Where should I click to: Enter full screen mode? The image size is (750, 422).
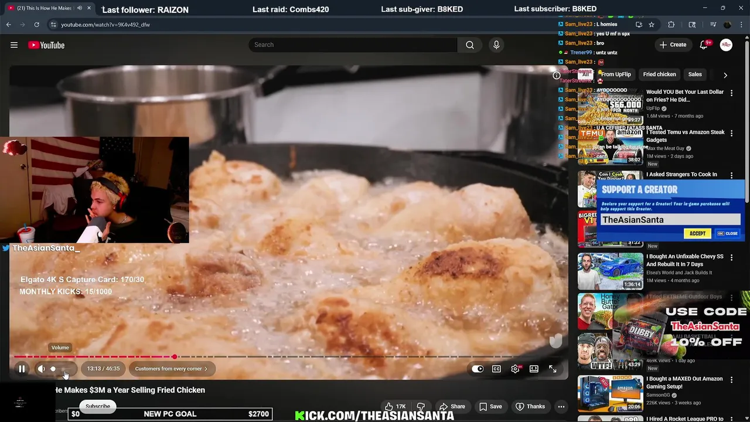point(553,369)
